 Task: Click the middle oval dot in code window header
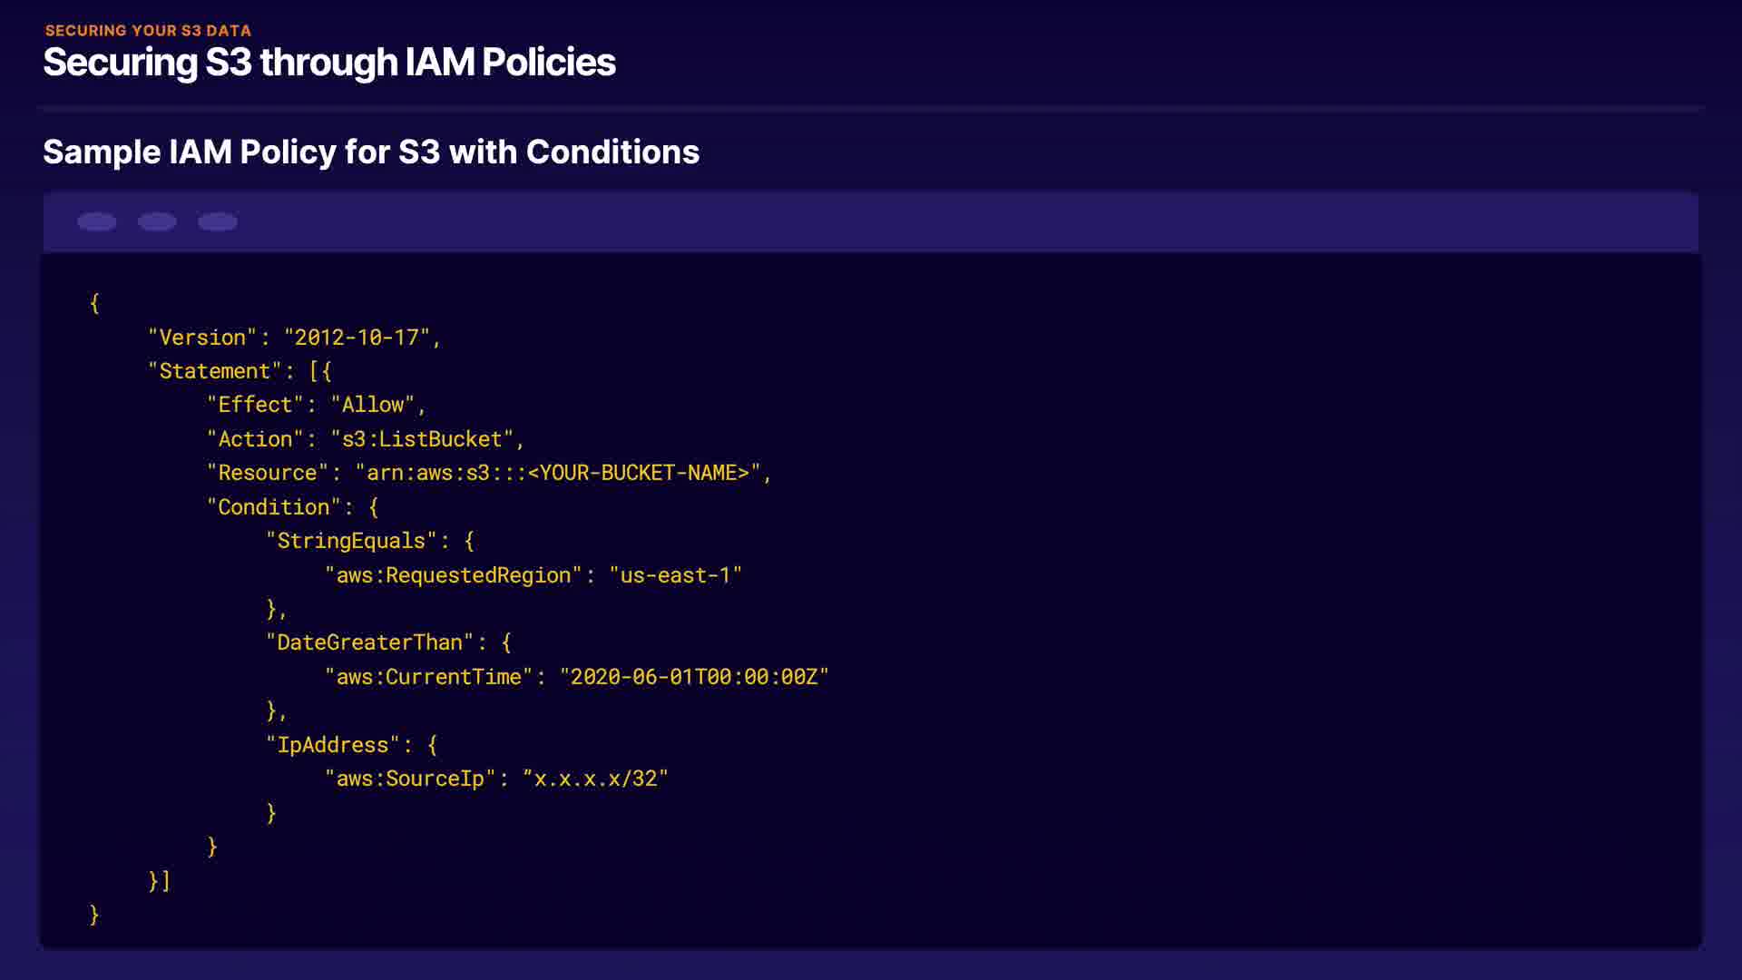(x=157, y=222)
